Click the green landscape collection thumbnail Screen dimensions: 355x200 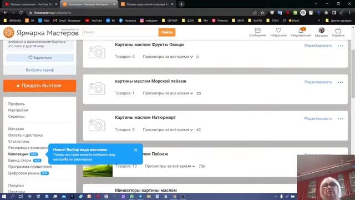pos(98,171)
